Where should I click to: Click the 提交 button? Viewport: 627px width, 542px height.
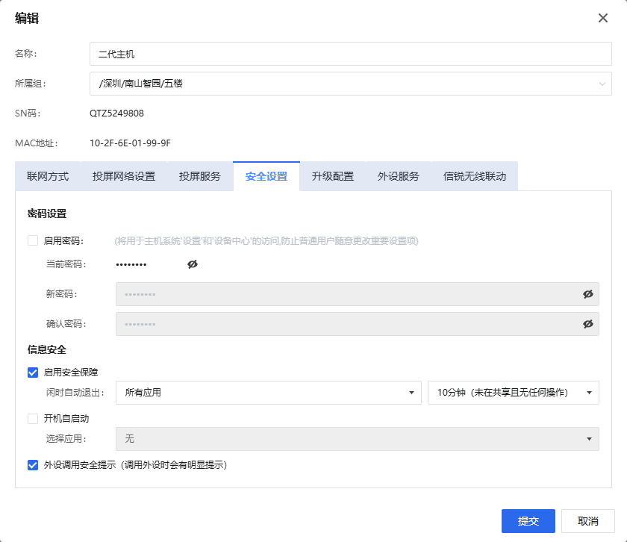tap(528, 521)
